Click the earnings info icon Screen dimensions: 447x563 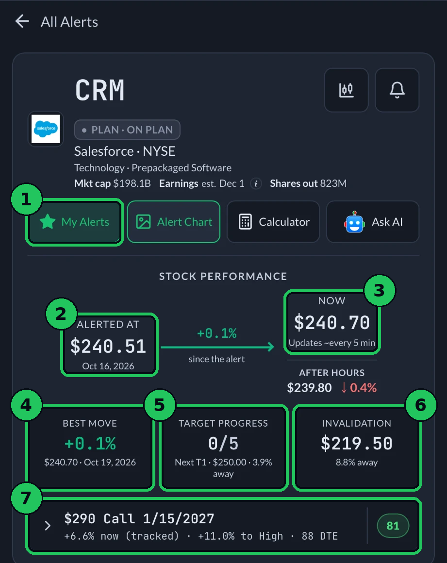[x=256, y=184]
